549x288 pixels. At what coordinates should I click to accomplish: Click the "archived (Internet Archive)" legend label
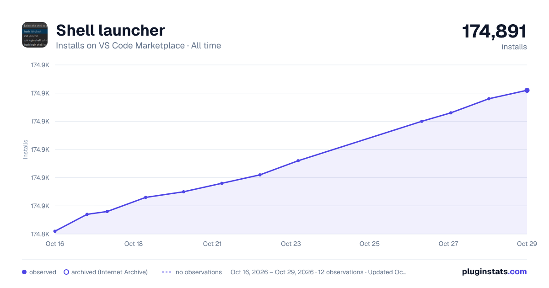pyautogui.click(x=109, y=272)
